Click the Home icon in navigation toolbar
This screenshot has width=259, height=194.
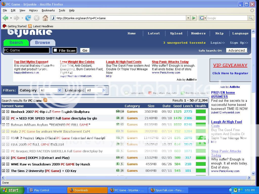[45, 18]
